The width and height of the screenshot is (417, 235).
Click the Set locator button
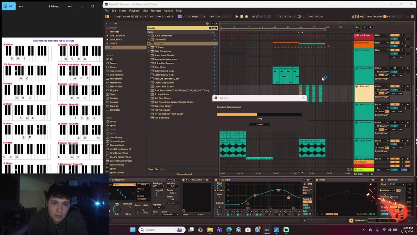[357, 27]
